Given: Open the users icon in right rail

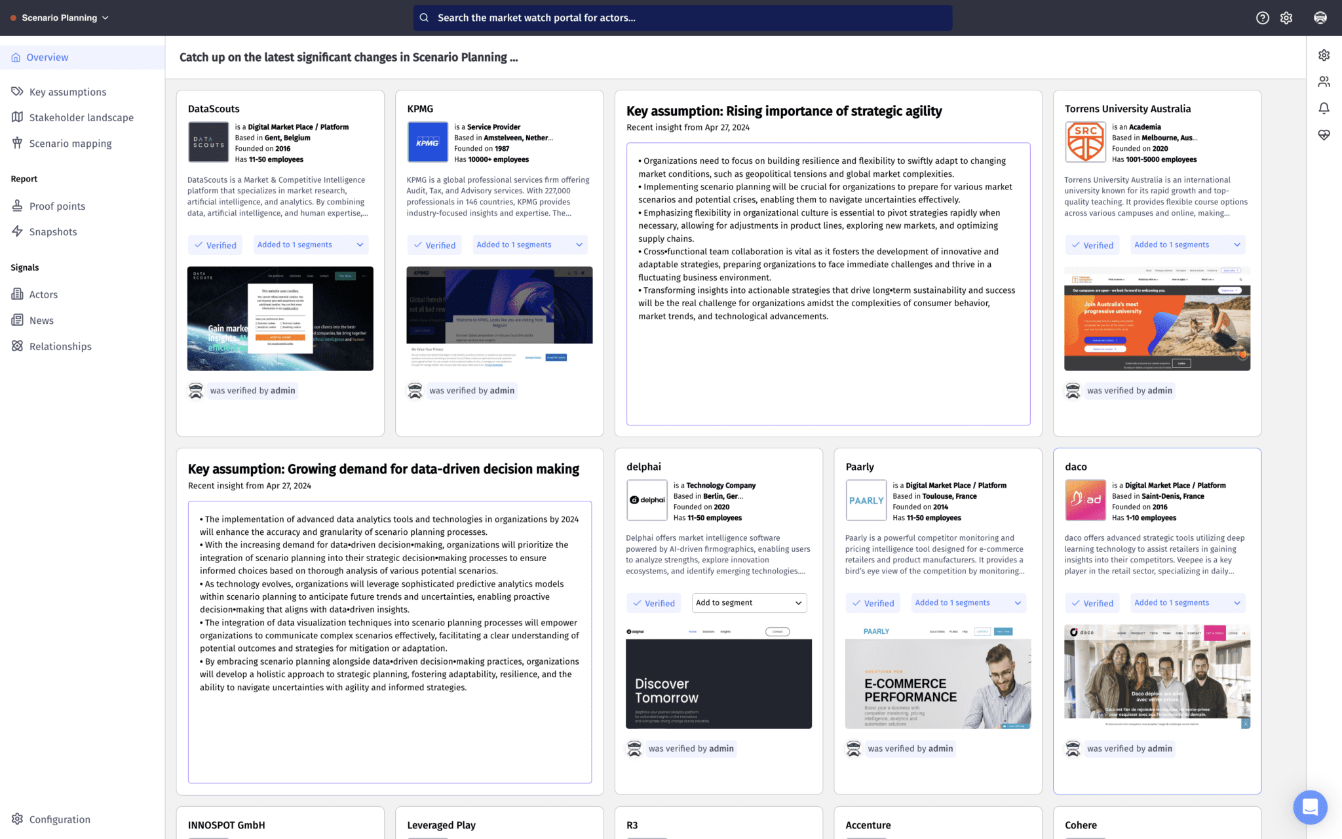Looking at the screenshot, I should tap(1324, 82).
